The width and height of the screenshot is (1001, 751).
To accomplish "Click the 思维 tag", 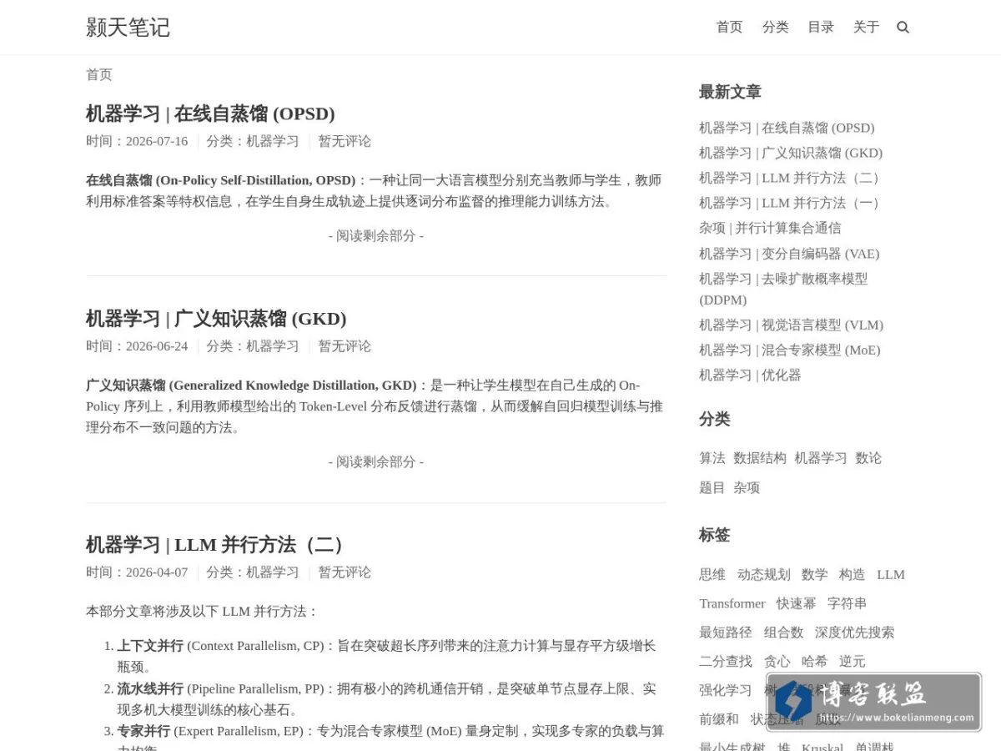I will 712,574.
